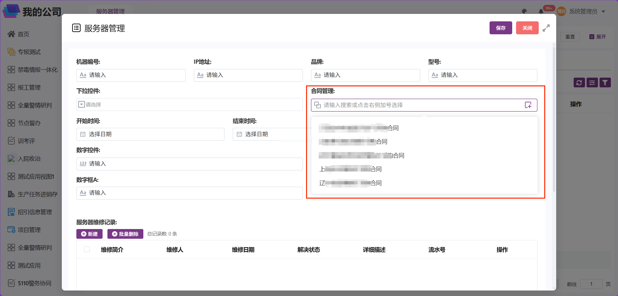Open the theme palette icon in header
Screen dimensions: 618x296
524,11
